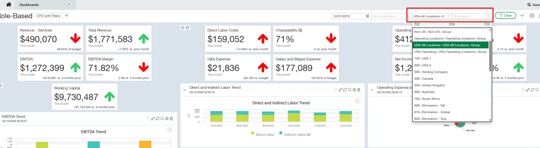Click the move handle icon above Direct Labor Costs
Screen dimensions: 540x148
183,28
